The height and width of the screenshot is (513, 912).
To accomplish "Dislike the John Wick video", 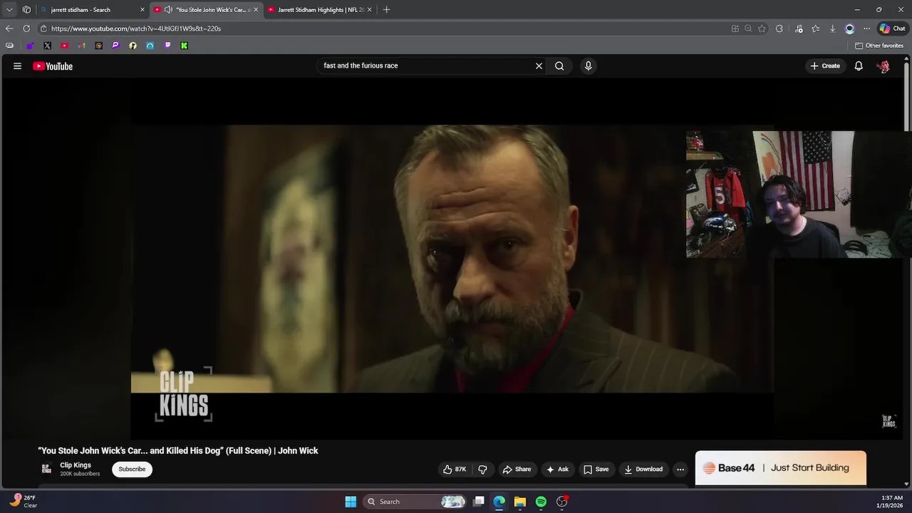I will tap(482, 469).
